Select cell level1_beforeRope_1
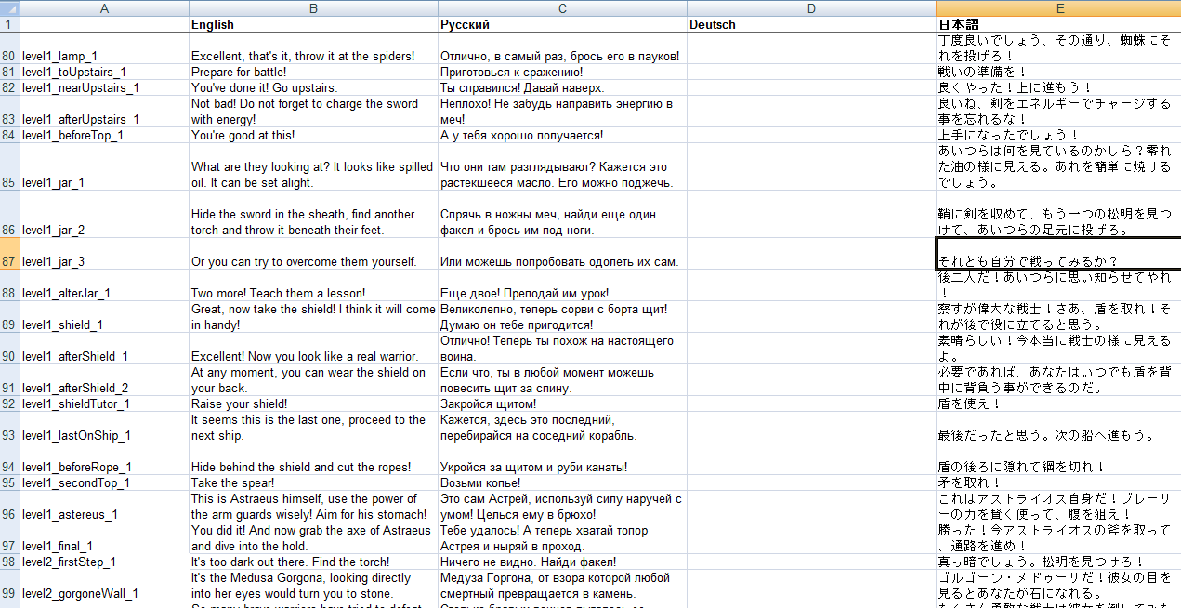The width and height of the screenshot is (1181, 608). point(104,459)
